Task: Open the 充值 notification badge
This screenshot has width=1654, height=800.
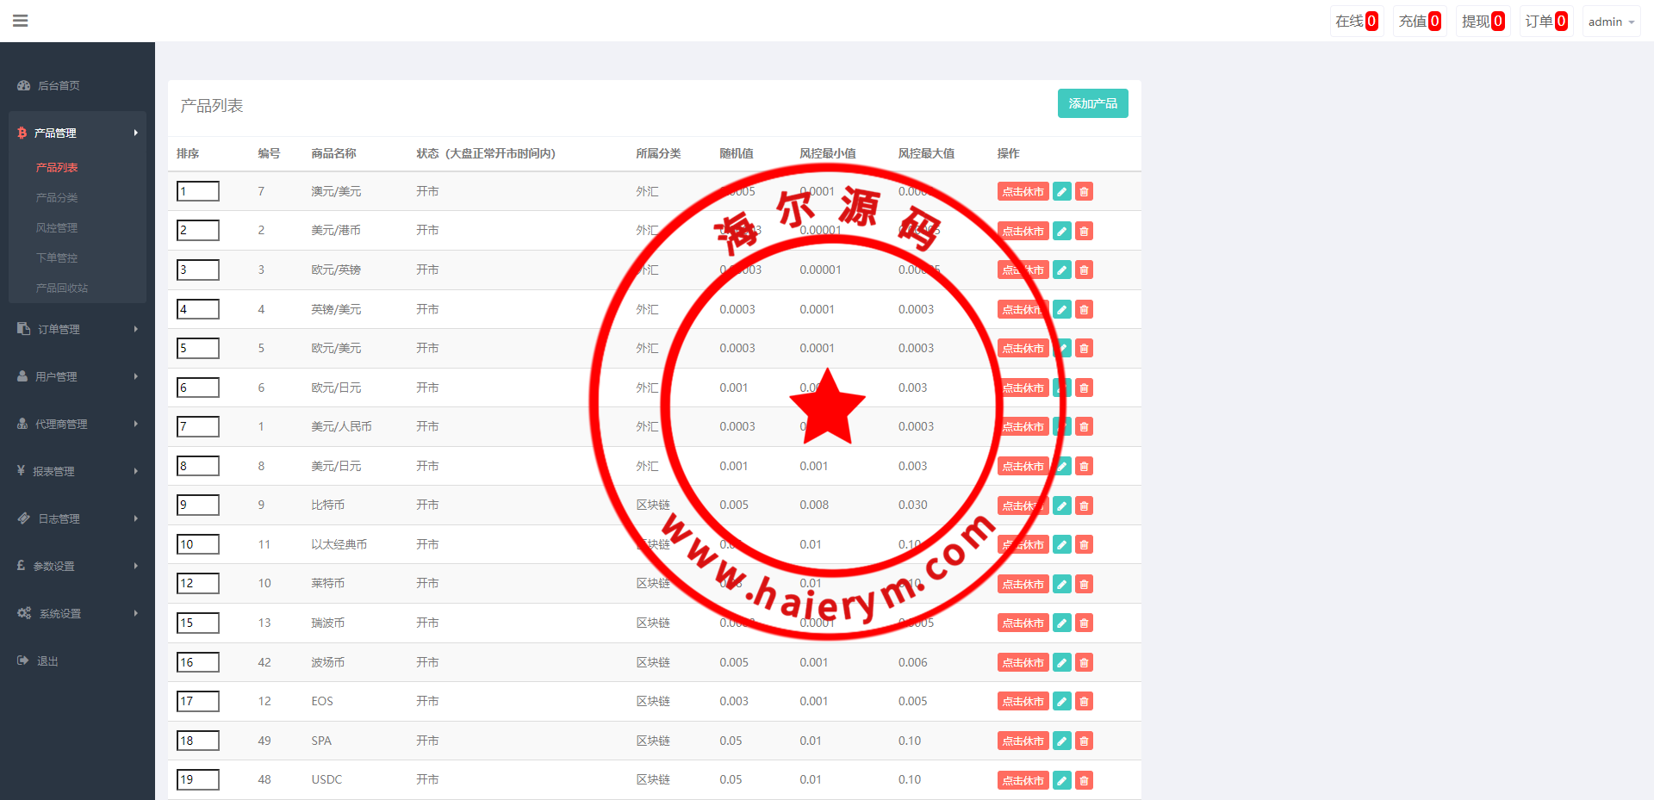Action: coord(1419,22)
